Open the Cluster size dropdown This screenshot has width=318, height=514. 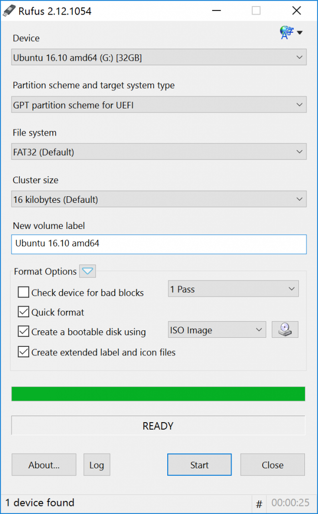coord(159,199)
